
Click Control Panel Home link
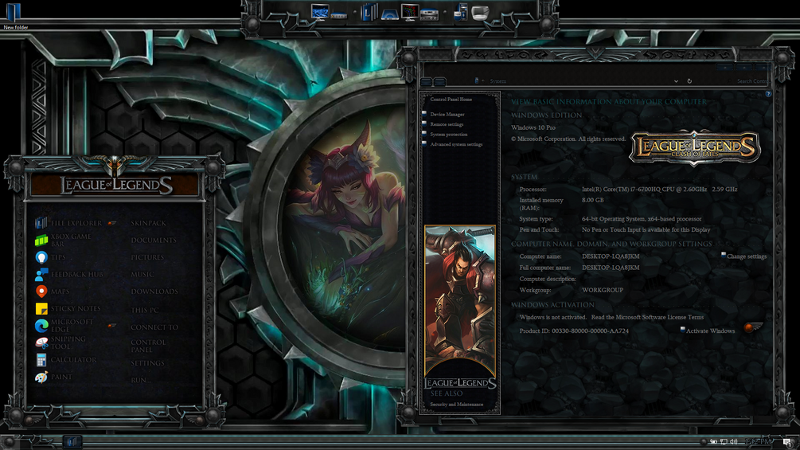[x=451, y=100]
